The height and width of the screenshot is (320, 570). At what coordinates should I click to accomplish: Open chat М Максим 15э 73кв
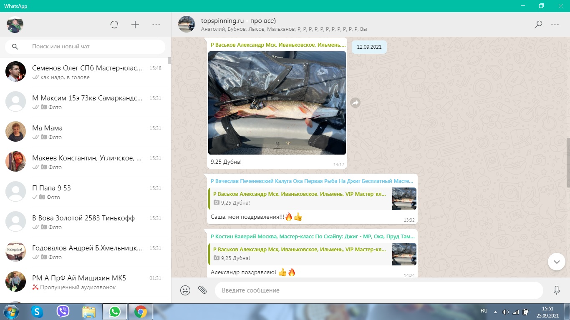click(86, 102)
